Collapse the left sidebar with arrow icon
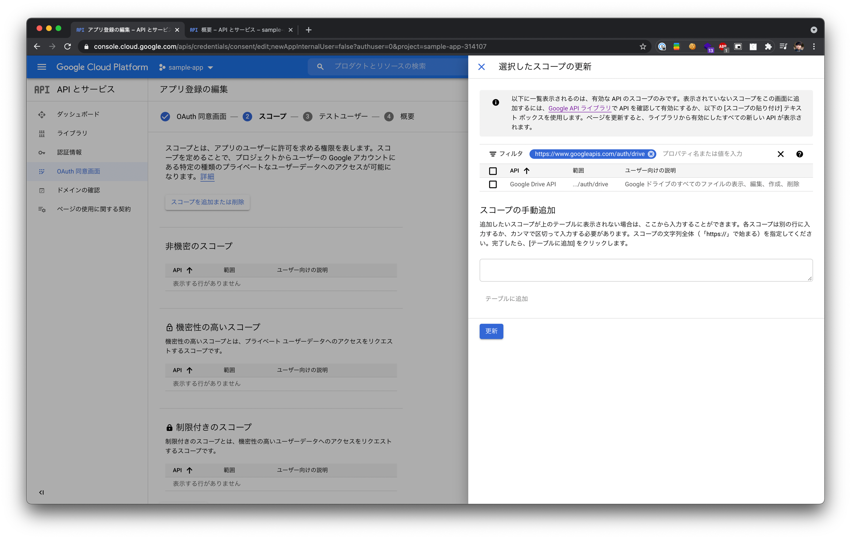851x539 pixels. click(x=41, y=493)
